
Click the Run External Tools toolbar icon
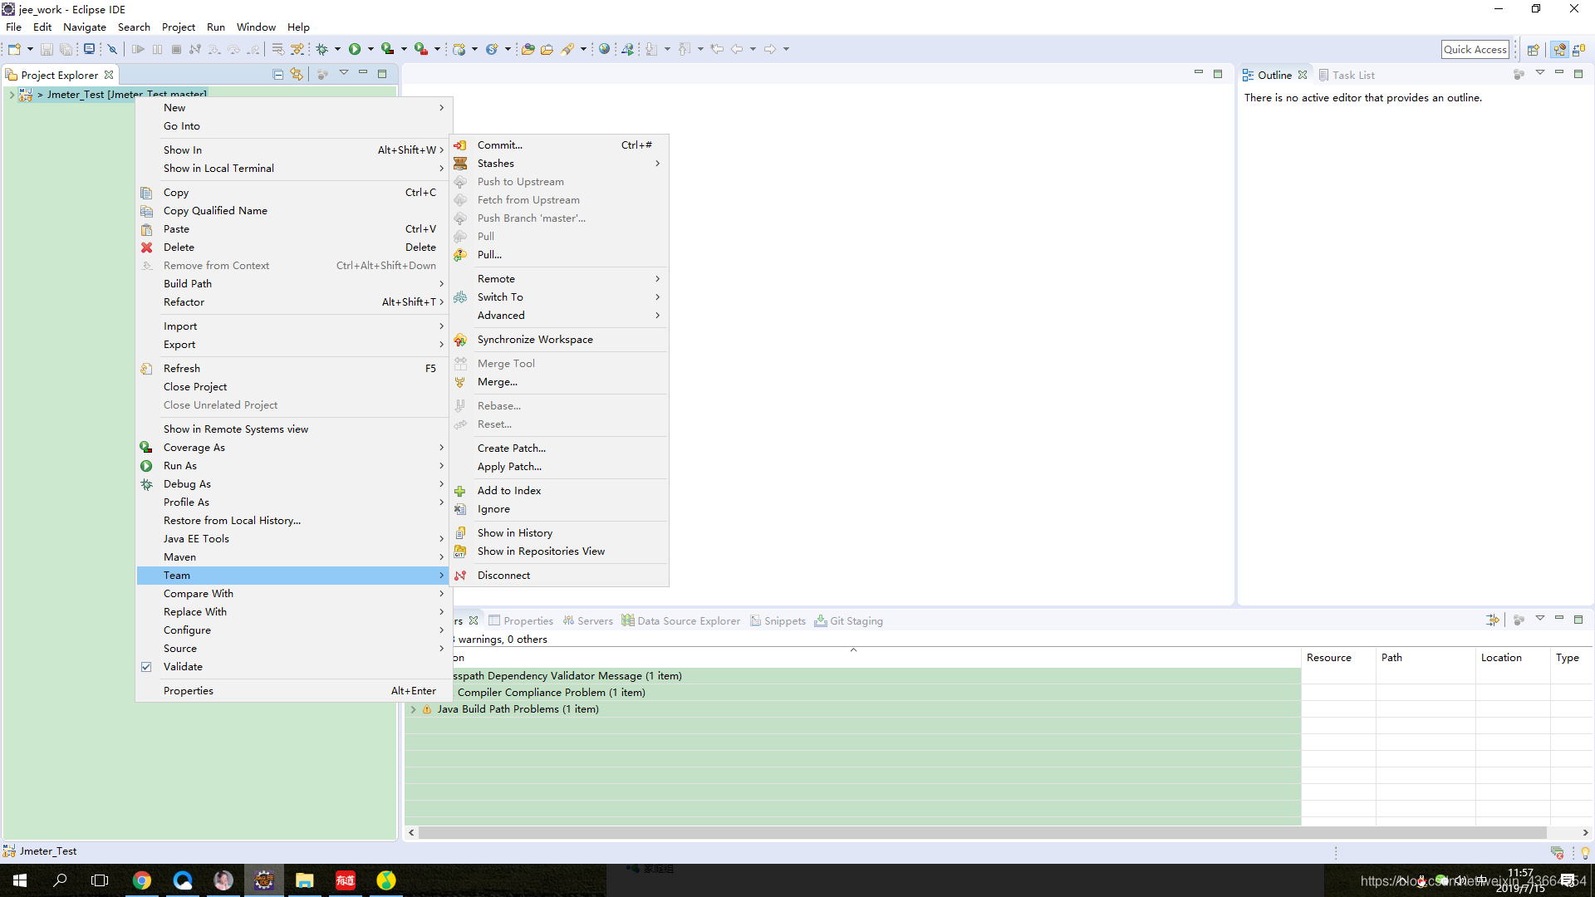point(421,49)
